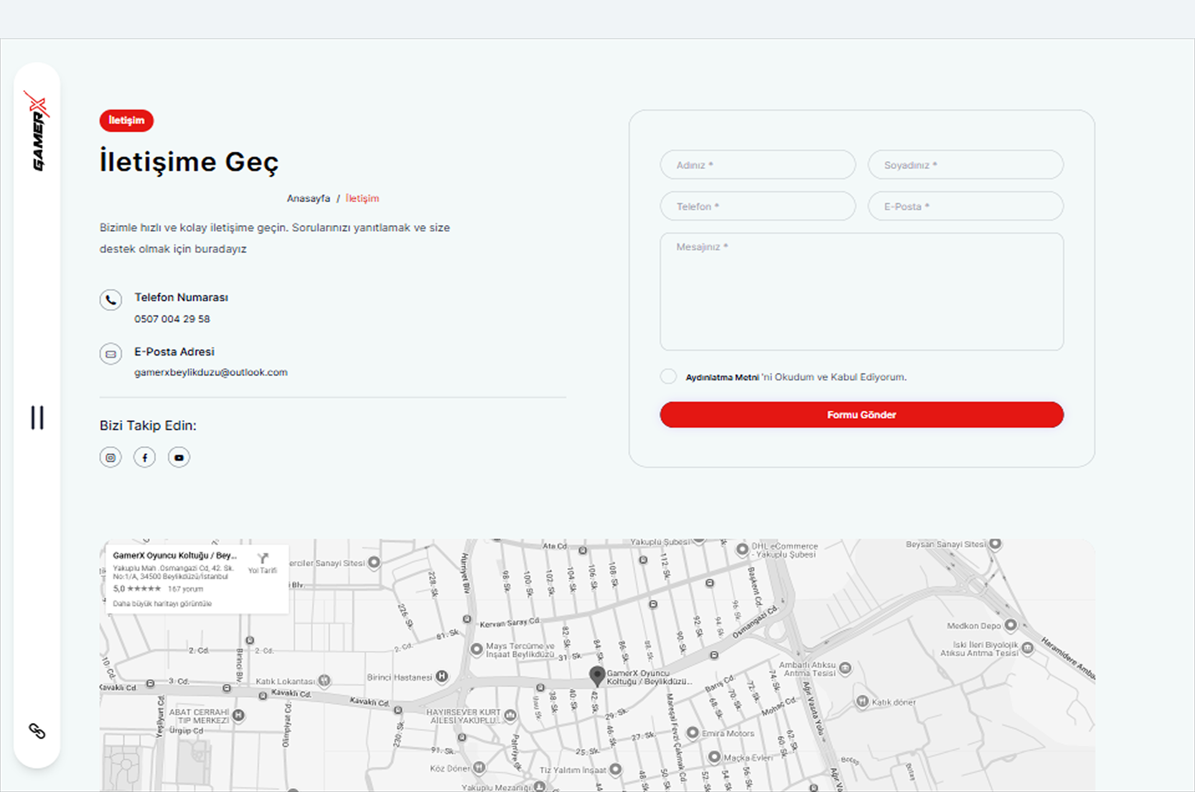Open the sidebar hamburger menu icon
1195x792 pixels.
coord(37,417)
